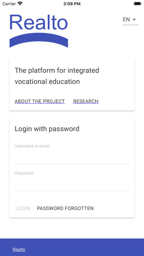Click the Login button
The image size is (144, 256).
23,208
